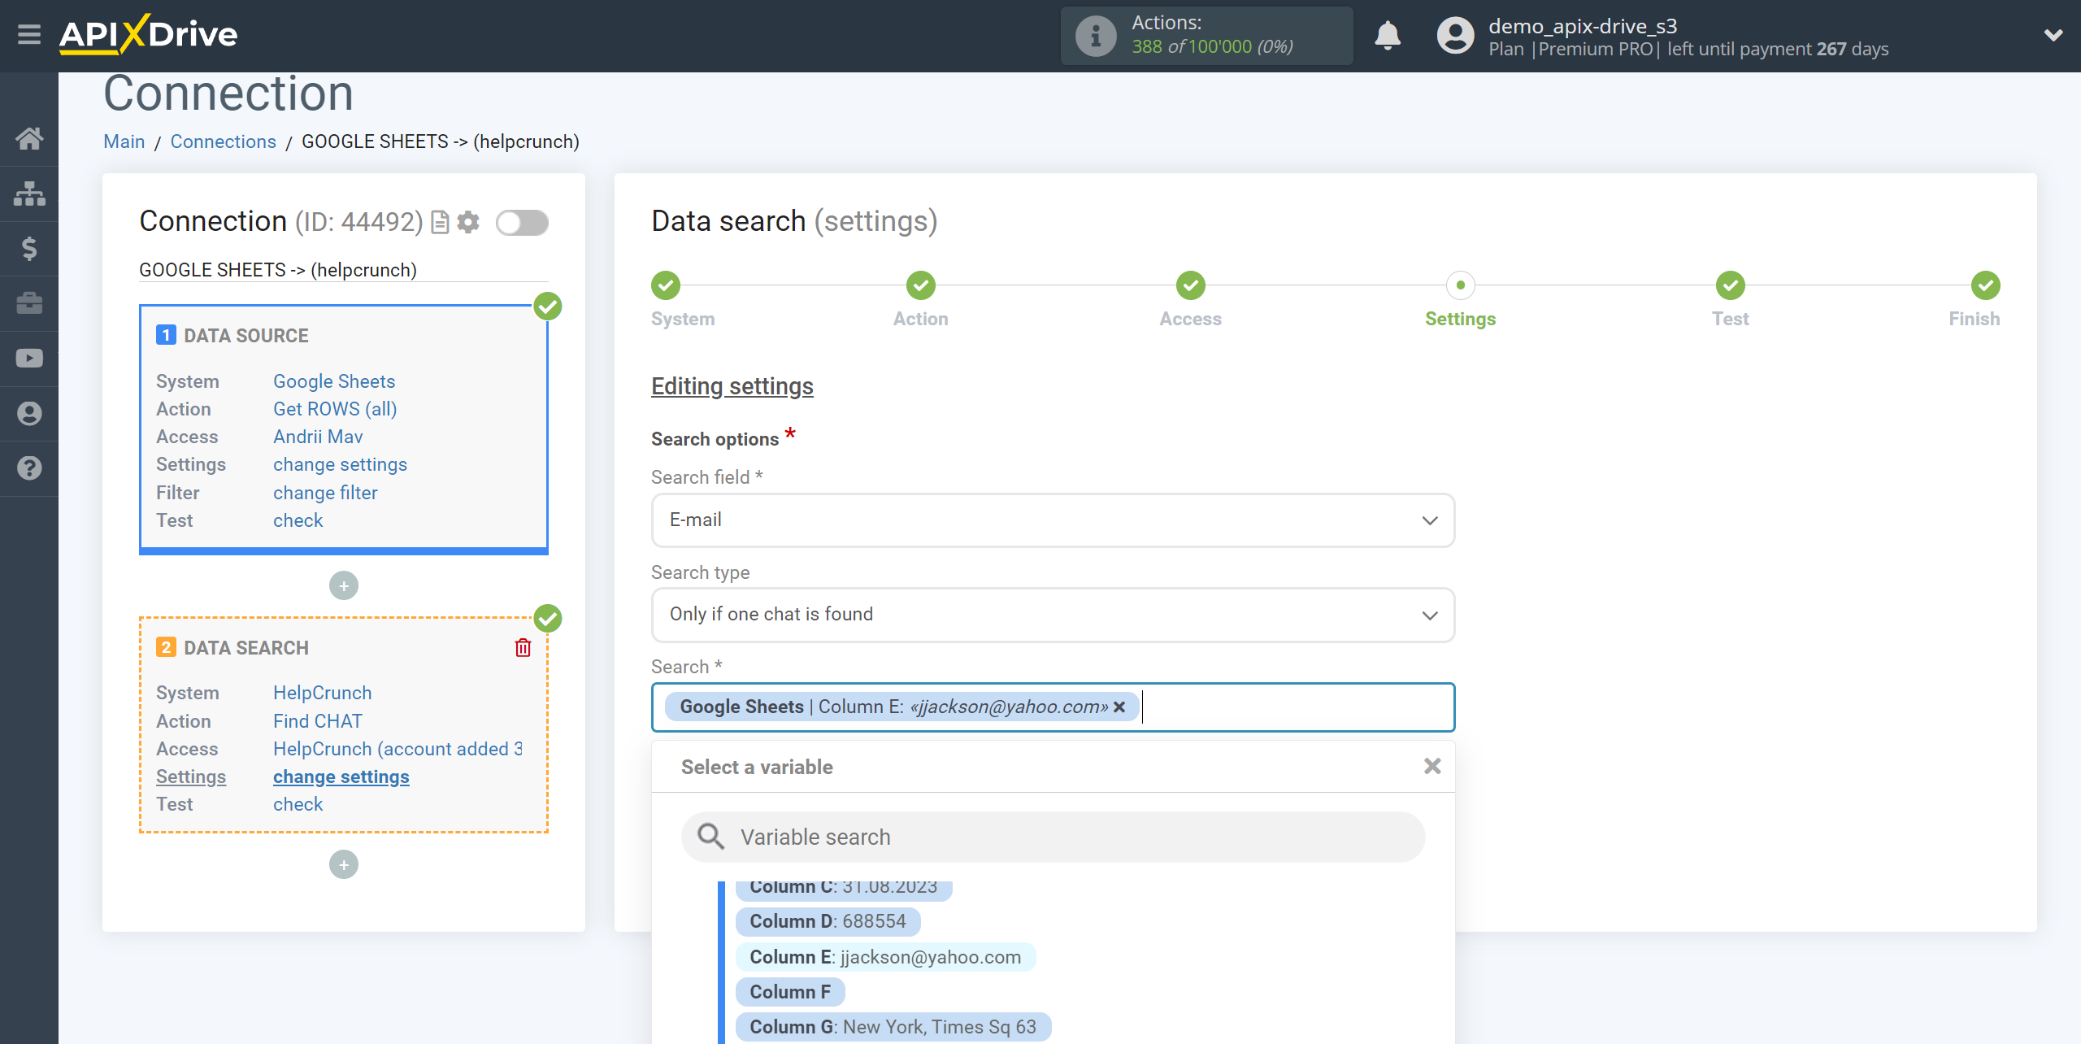Open the help question icon in sidebar

pyautogui.click(x=29, y=468)
